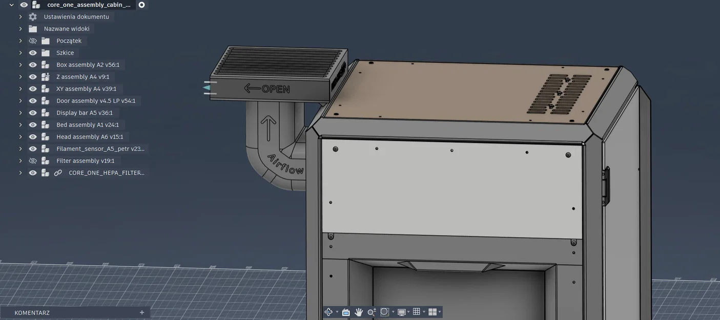Expand Head assembly A6 node

click(20, 137)
